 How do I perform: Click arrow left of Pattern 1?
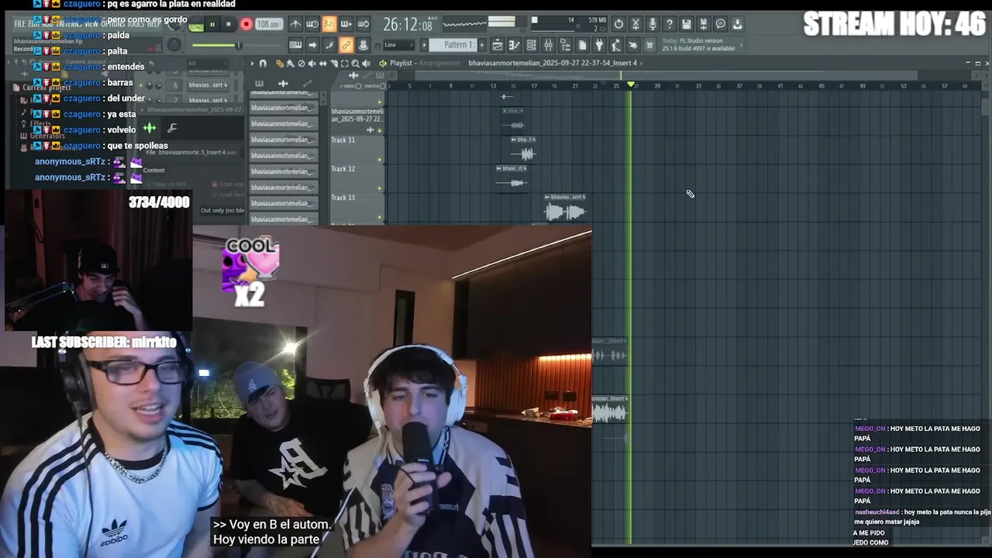point(424,45)
